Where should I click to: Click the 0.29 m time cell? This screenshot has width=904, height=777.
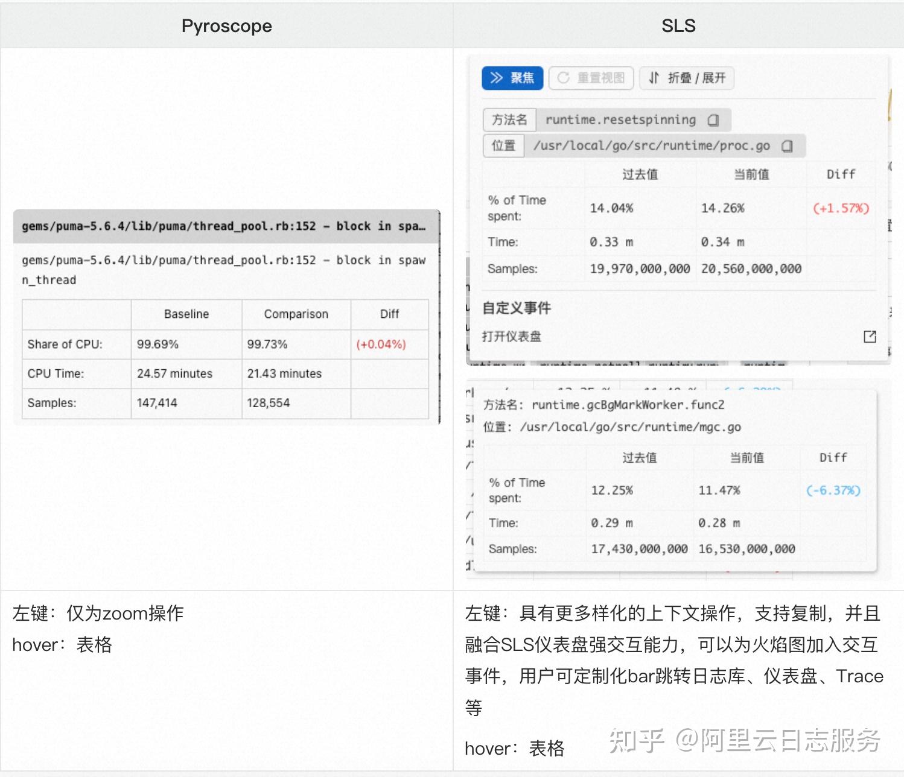tap(612, 523)
